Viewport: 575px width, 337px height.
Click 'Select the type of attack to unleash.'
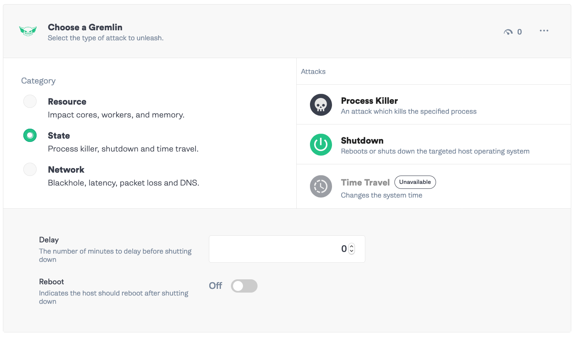106,38
